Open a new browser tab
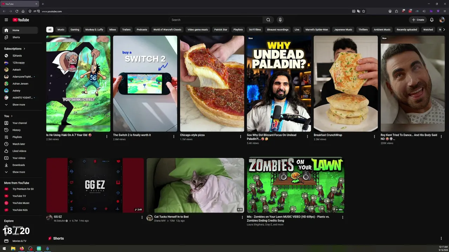The image size is (449, 252). click(x=43, y=4)
